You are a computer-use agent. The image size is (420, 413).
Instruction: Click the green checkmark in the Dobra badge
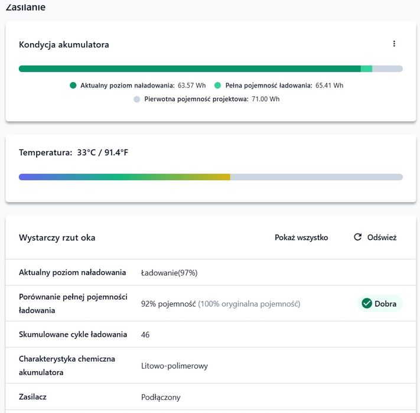(x=366, y=304)
